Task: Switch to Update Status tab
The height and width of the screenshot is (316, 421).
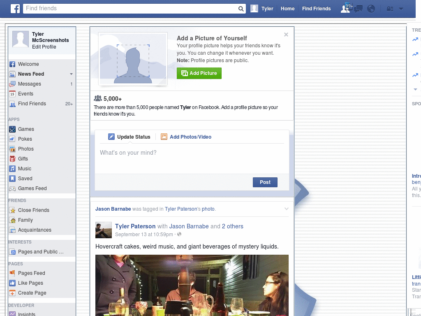Action: [x=129, y=137]
